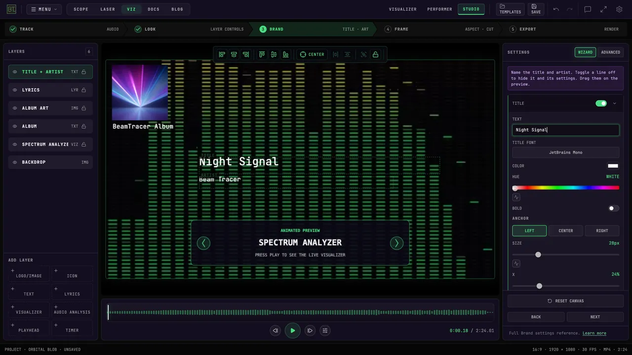Image resolution: width=632 pixels, height=355 pixels.
Task: Align selection to top edge
Action: (x=262, y=54)
